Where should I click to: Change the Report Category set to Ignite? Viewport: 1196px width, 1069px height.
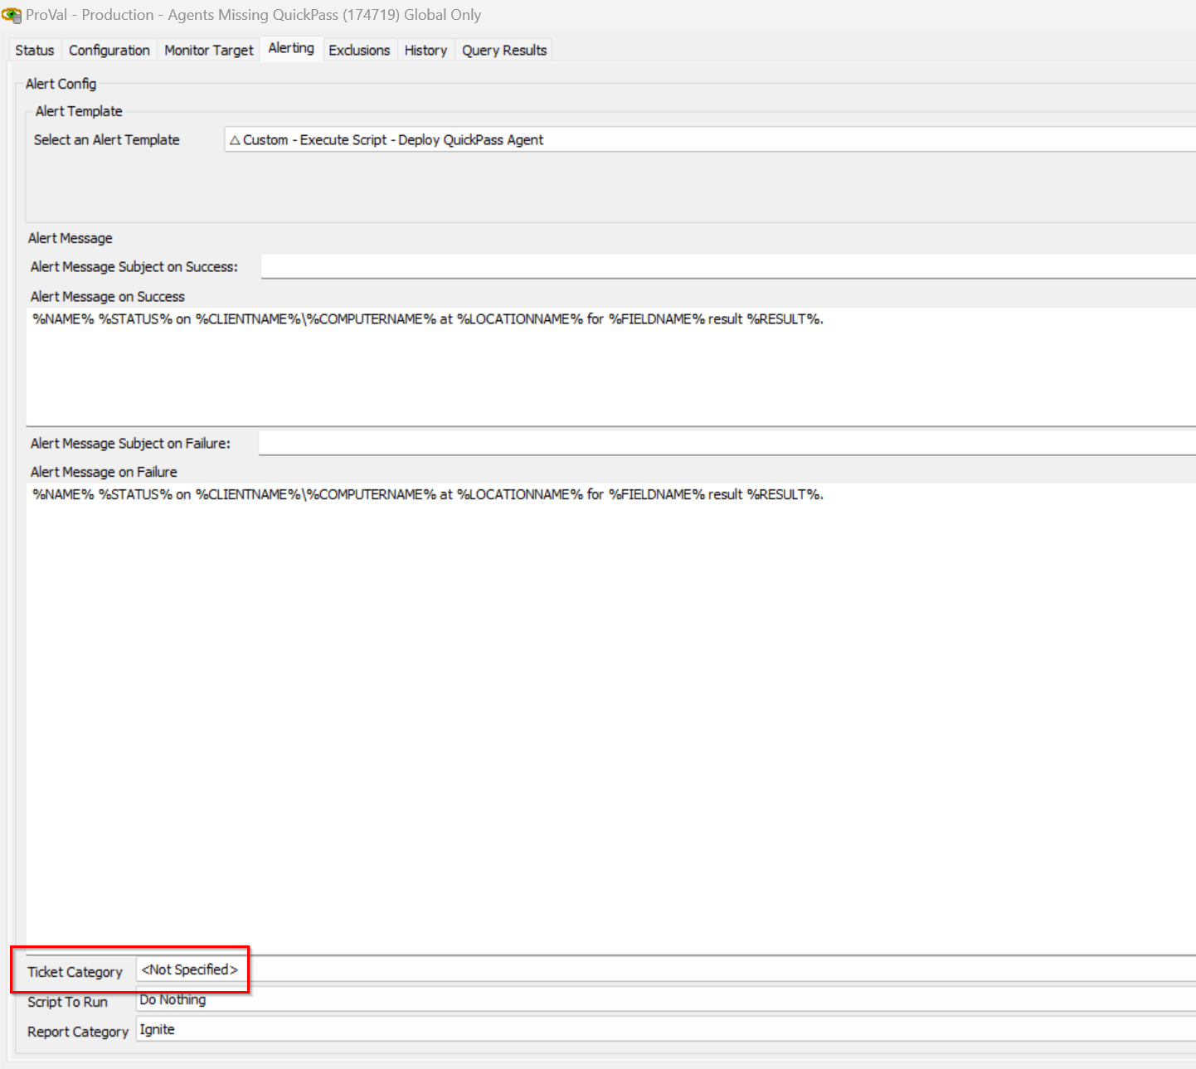(664, 1030)
